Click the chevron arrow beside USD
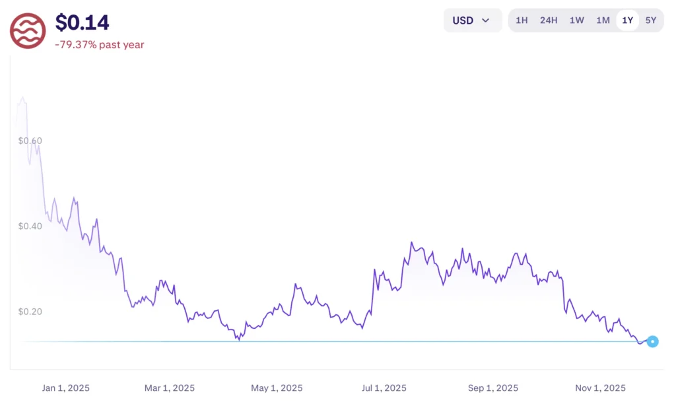Viewport: 676px width, 408px height. (x=486, y=20)
